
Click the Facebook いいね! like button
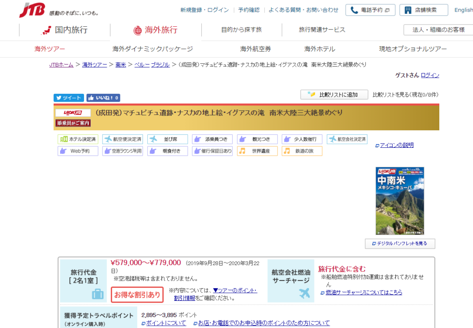click(103, 98)
